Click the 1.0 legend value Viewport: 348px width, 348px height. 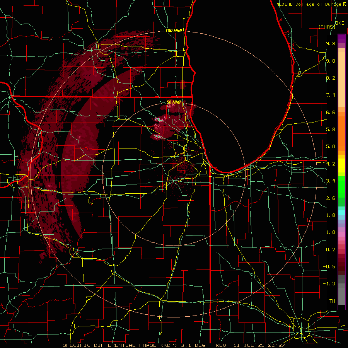(x=331, y=232)
